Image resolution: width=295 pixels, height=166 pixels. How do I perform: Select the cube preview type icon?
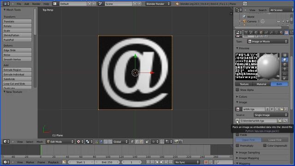click(285, 65)
